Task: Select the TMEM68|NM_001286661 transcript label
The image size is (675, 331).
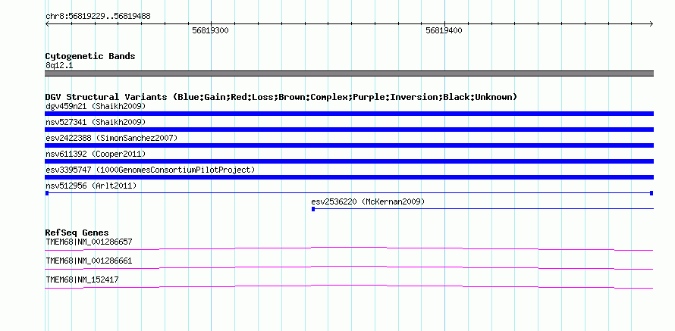Action: pos(89,261)
